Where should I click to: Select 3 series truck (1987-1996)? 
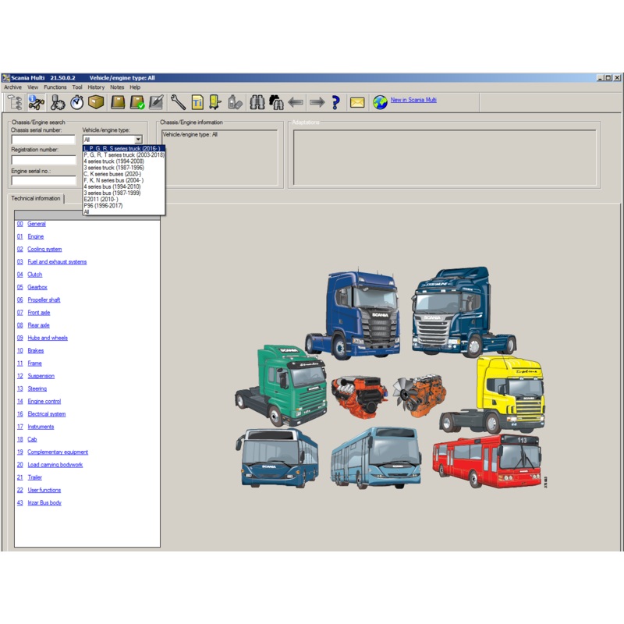point(124,168)
